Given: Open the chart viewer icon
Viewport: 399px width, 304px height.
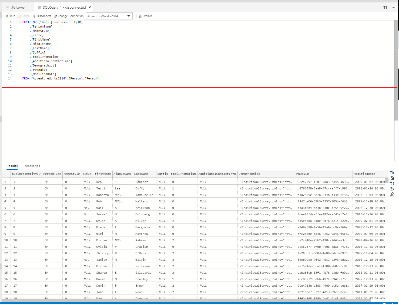Looking at the screenshot, I should pyautogui.click(x=392, y=194).
